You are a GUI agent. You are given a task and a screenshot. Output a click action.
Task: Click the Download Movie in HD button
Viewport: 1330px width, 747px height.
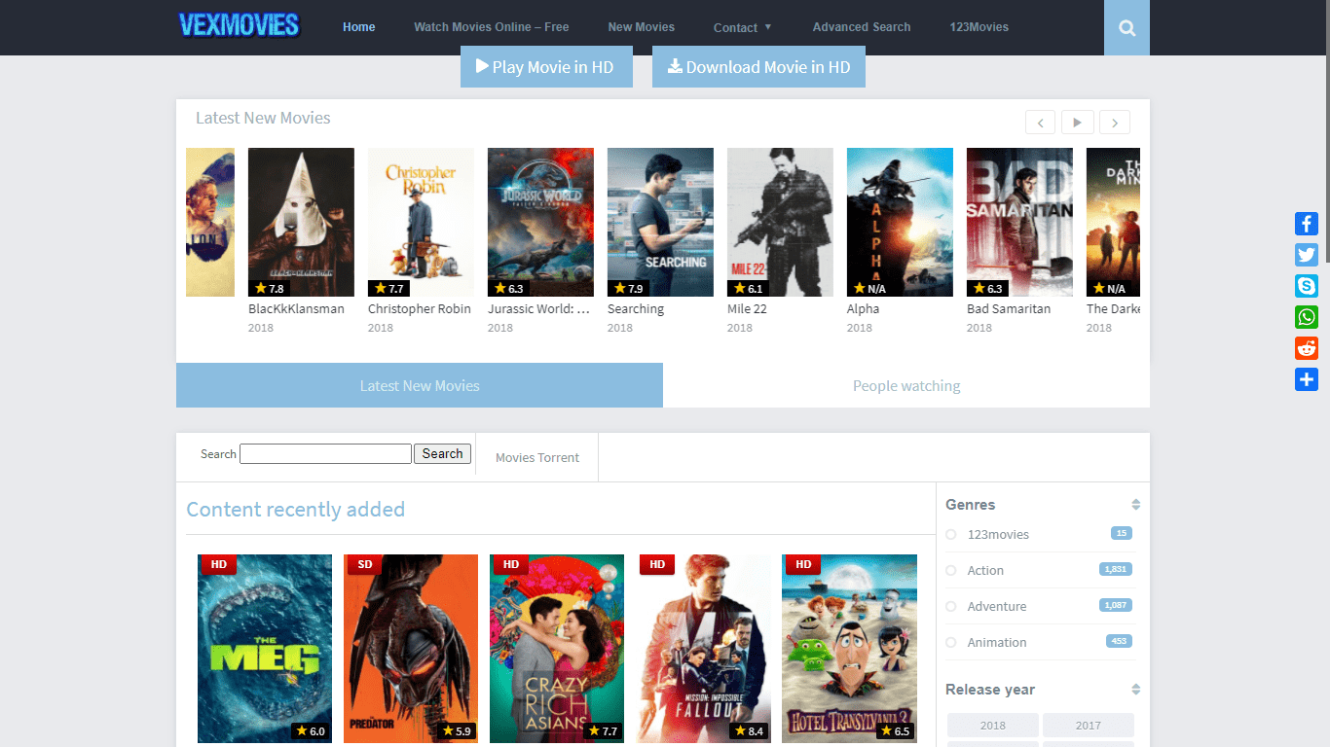click(758, 67)
